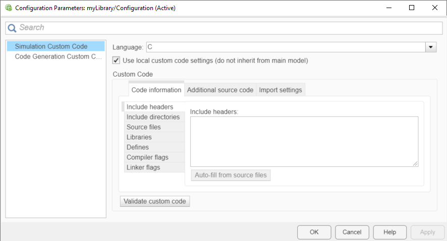Open the Language dropdown arrow
447x241 pixels.
point(431,47)
